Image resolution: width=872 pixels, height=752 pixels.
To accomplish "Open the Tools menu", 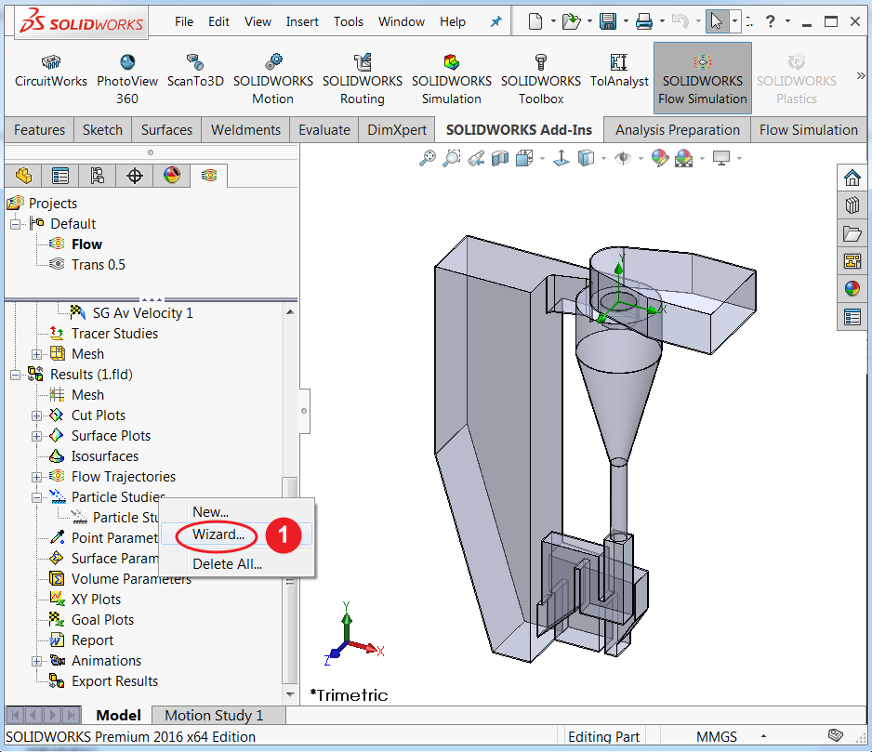I will click(x=348, y=21).
